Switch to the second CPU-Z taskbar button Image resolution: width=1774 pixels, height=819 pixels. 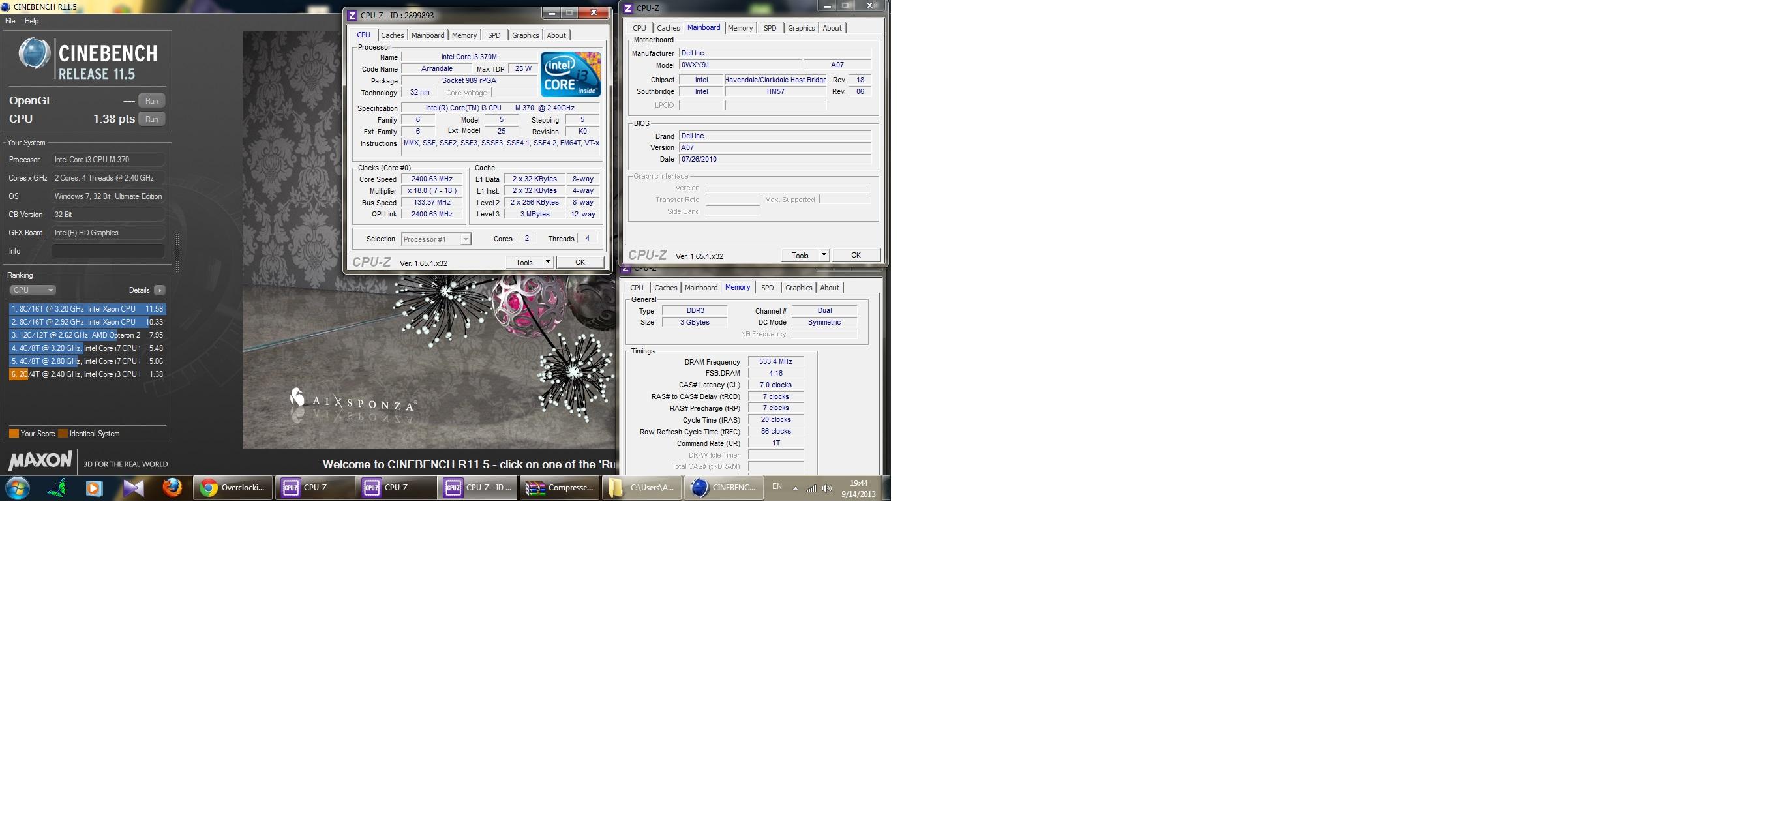(x=396, y=488)
